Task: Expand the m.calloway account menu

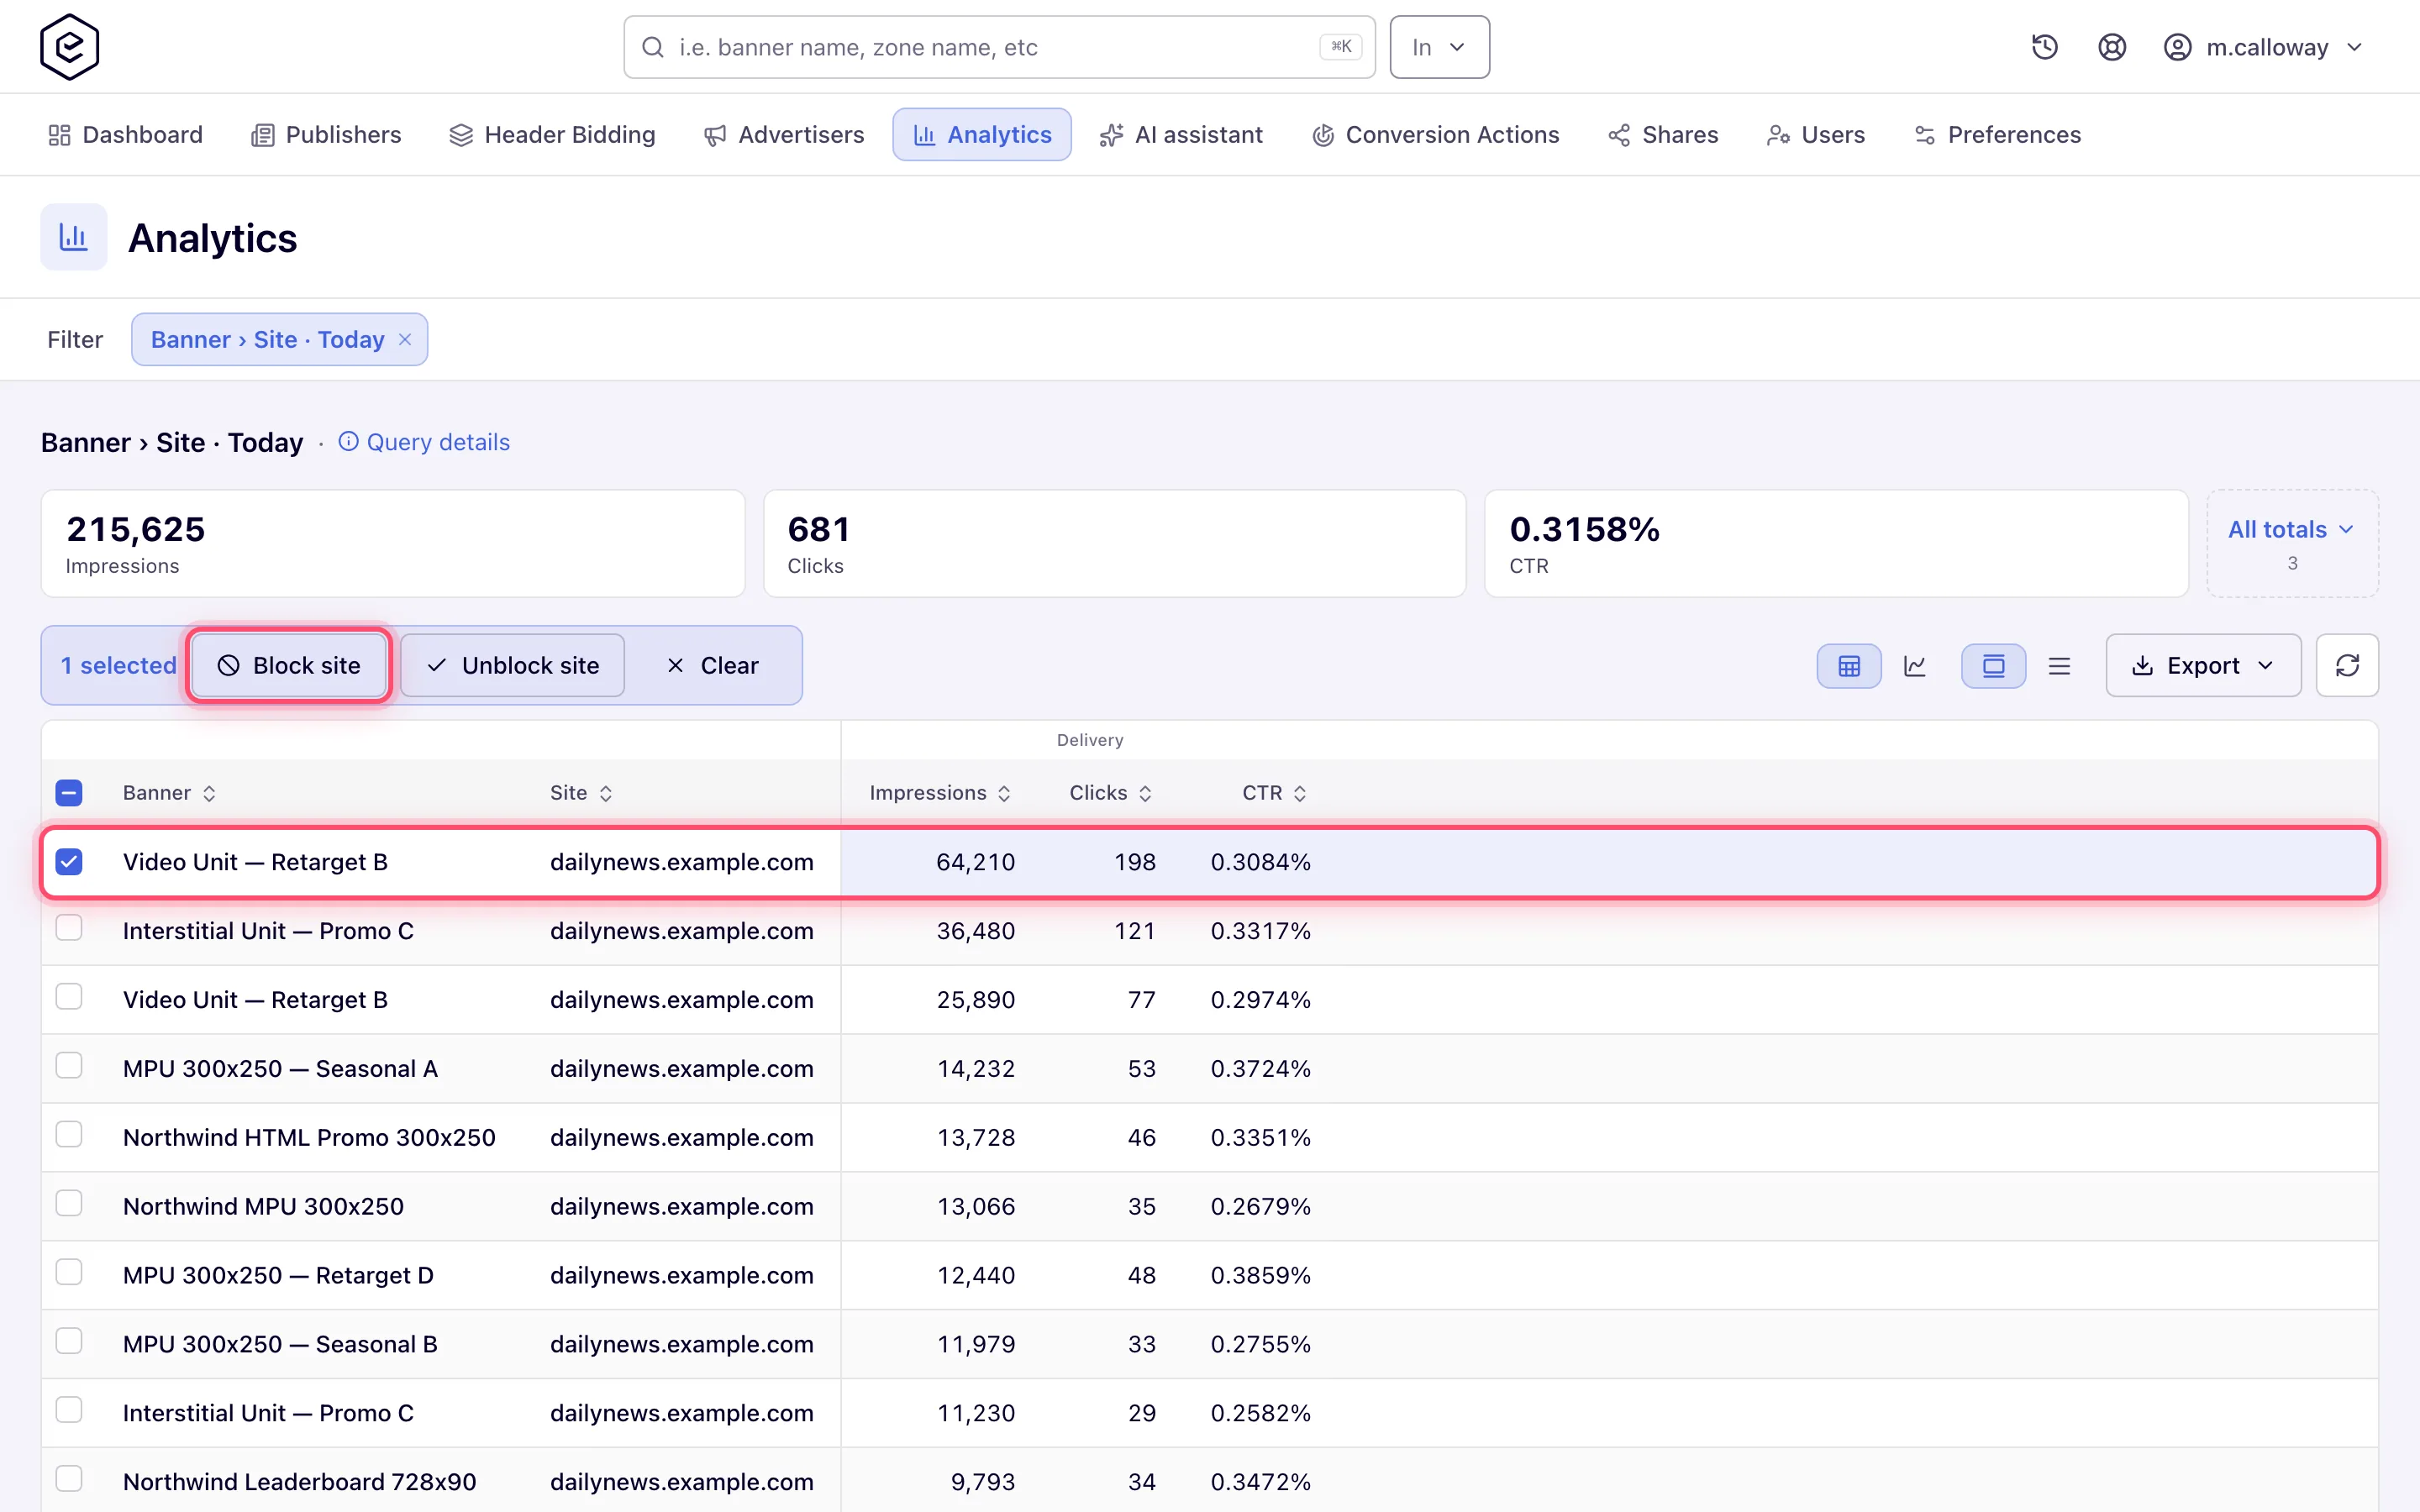Action: tap(2263, 47)
